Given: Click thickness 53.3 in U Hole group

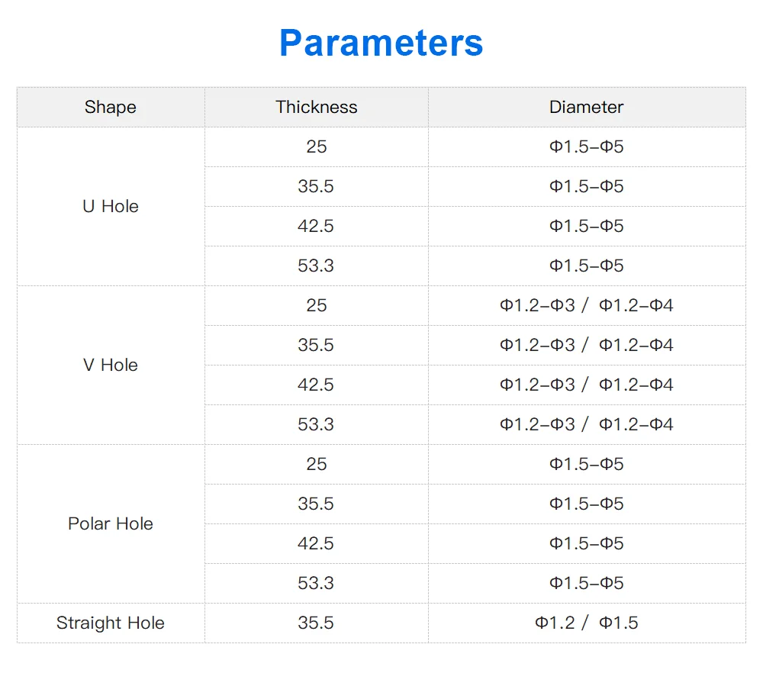Looking at the screenshot, I should 316,266.
